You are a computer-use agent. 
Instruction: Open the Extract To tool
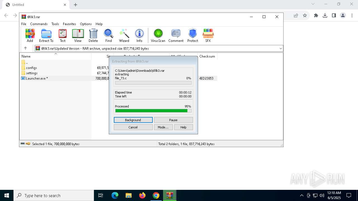pyautogui.click(x=46, y=35)
